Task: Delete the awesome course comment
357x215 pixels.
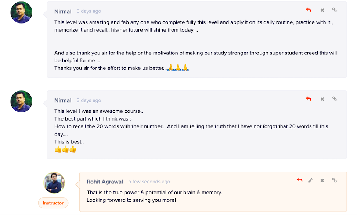Action: (x=322, y=99)
